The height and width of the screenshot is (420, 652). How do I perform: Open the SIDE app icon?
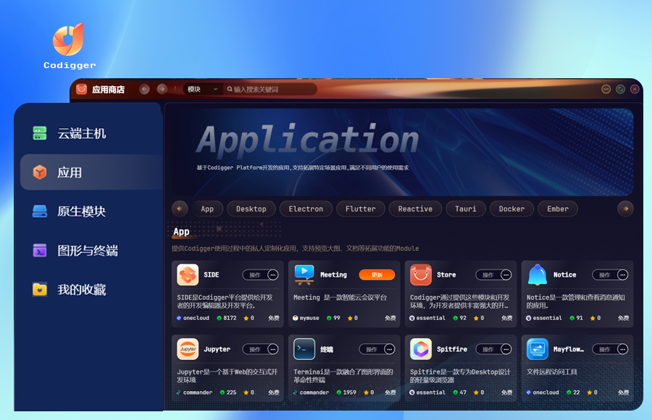(x=188, y=274)
